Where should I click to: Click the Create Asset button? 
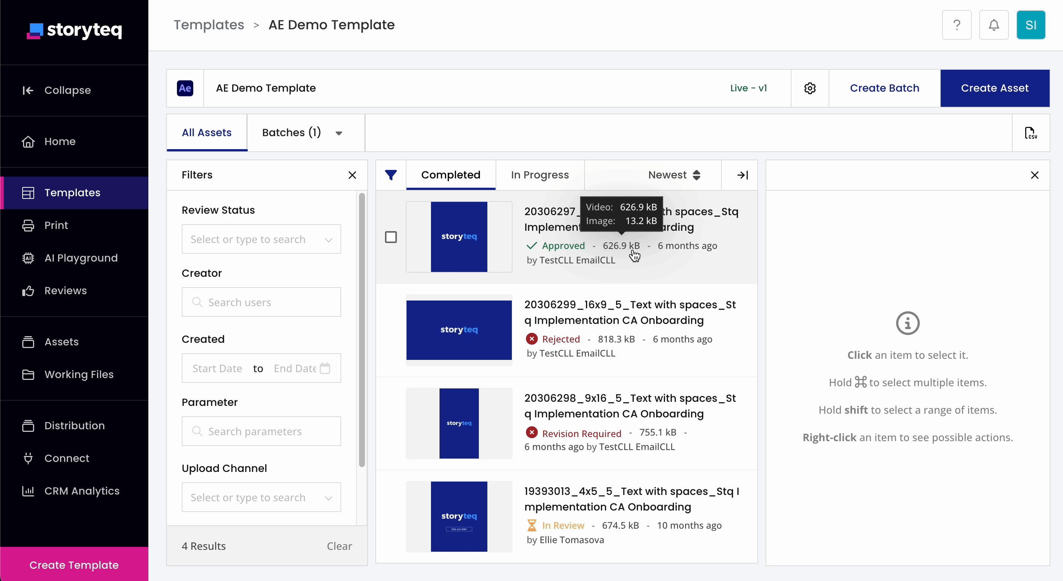tap(994, 88)
